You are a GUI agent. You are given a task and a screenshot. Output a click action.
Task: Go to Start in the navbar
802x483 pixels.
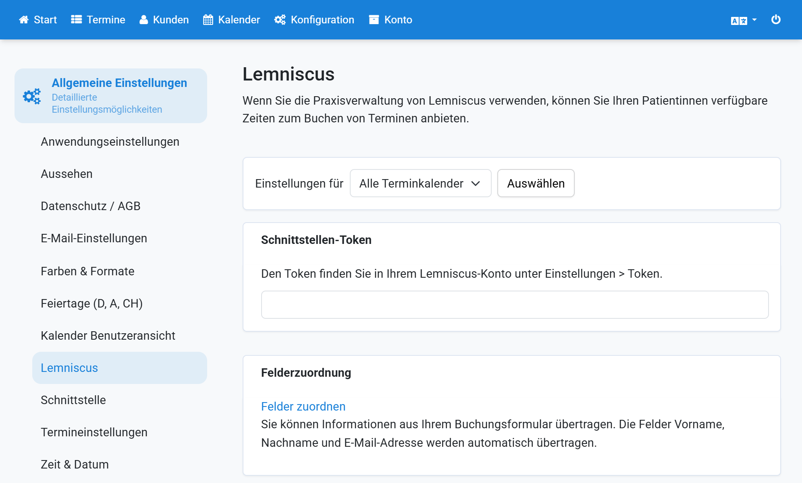[38, 20]
